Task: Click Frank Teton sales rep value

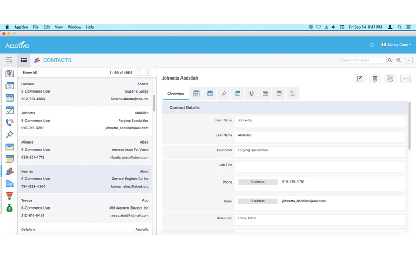Action: pyautogui.click(x=246, y=218)
